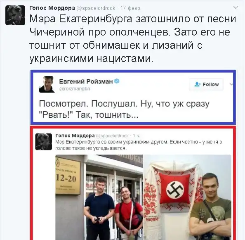Open the Голос Мордора profile avatar at top
Viewport: 245px width, 240px height.
(x=15, y=15)
